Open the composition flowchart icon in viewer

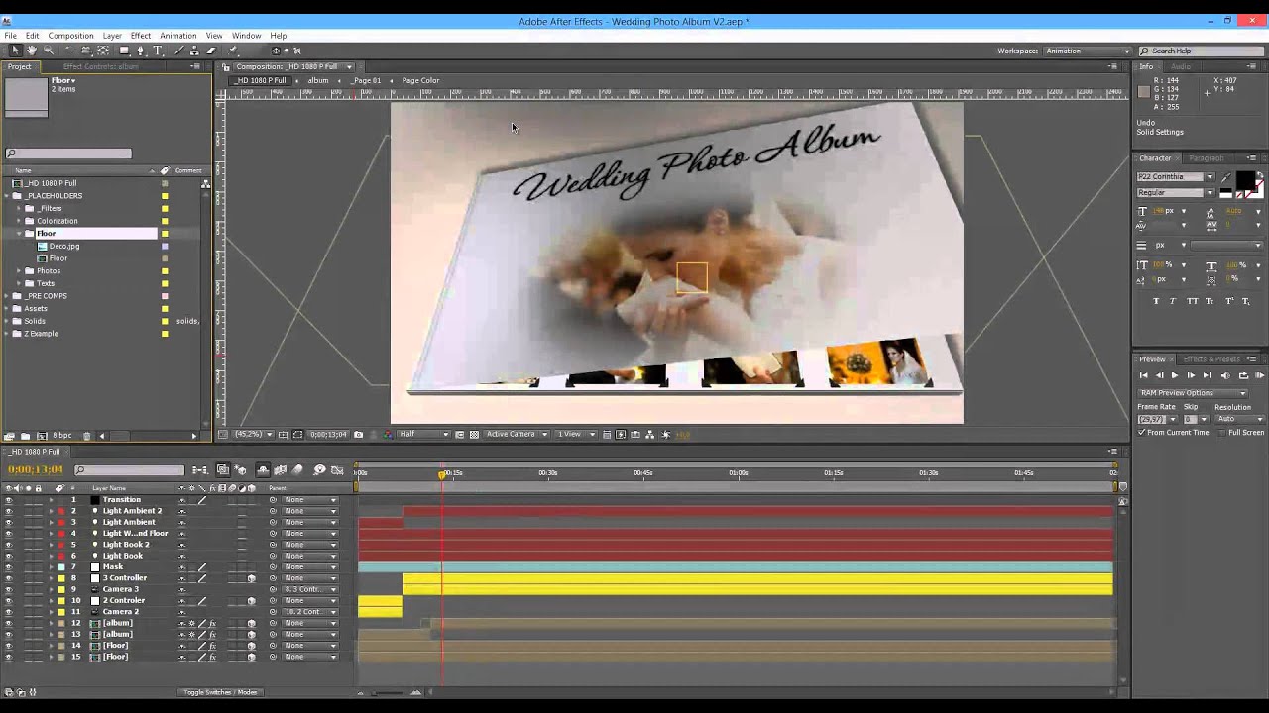[x=649, y=434]
